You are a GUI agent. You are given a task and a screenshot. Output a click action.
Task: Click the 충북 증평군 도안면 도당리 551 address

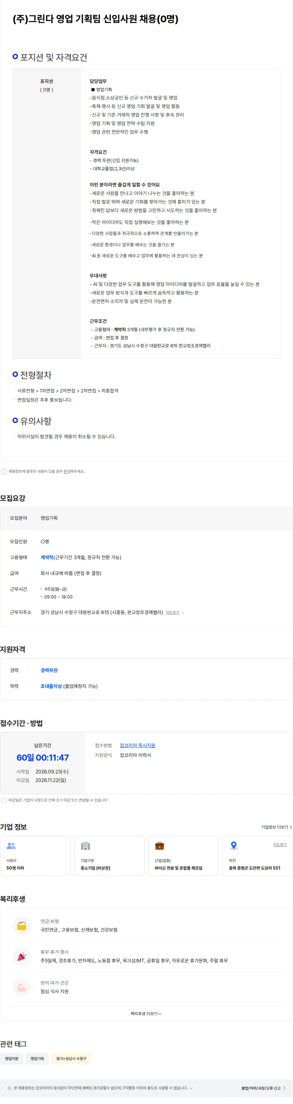click(255, 868)
